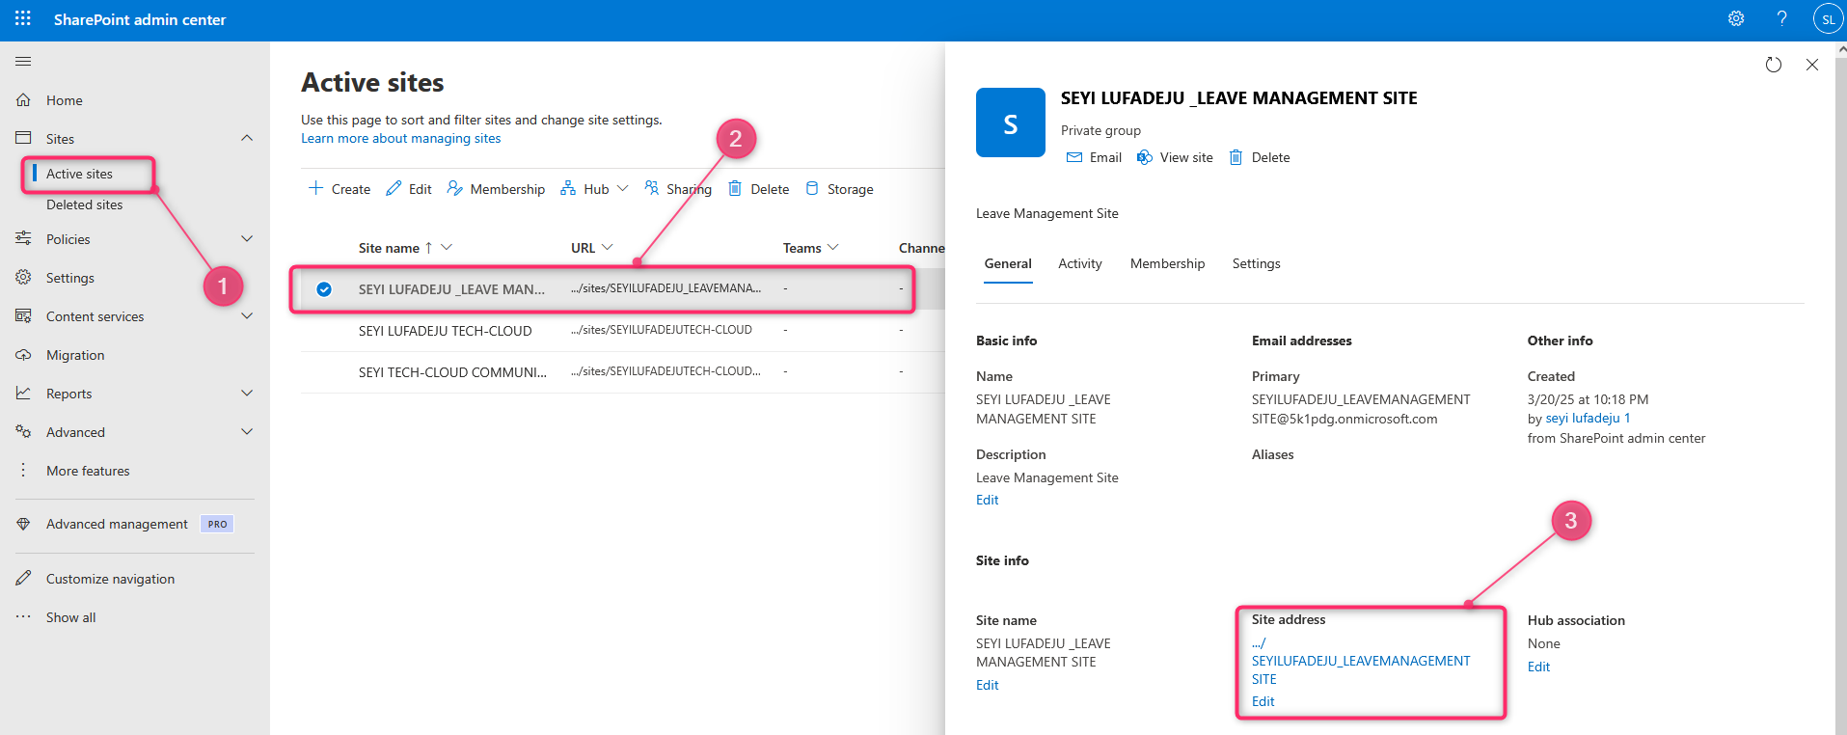Click the Create plus icon

pyautogui.click(x=315, y=188)
